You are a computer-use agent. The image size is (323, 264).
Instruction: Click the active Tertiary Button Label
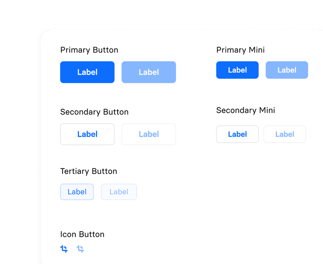(x=77, y=192)
